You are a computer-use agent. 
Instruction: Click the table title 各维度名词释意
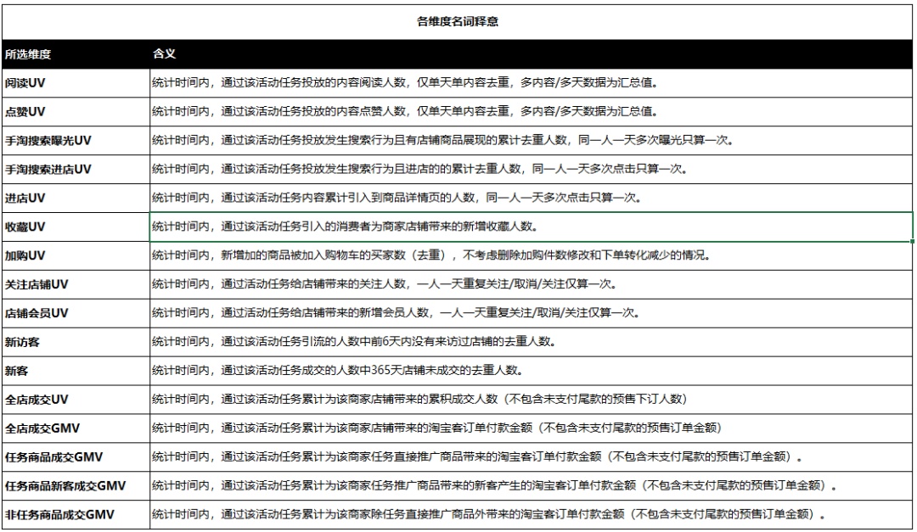pos(458,20)
